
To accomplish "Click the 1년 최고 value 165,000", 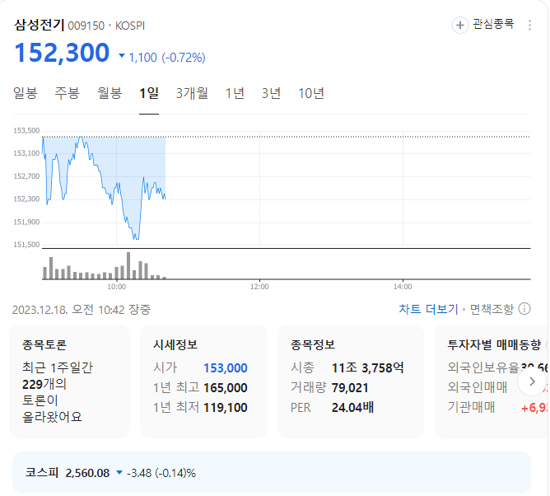I will pyautogui.click(x=226, y=387).
